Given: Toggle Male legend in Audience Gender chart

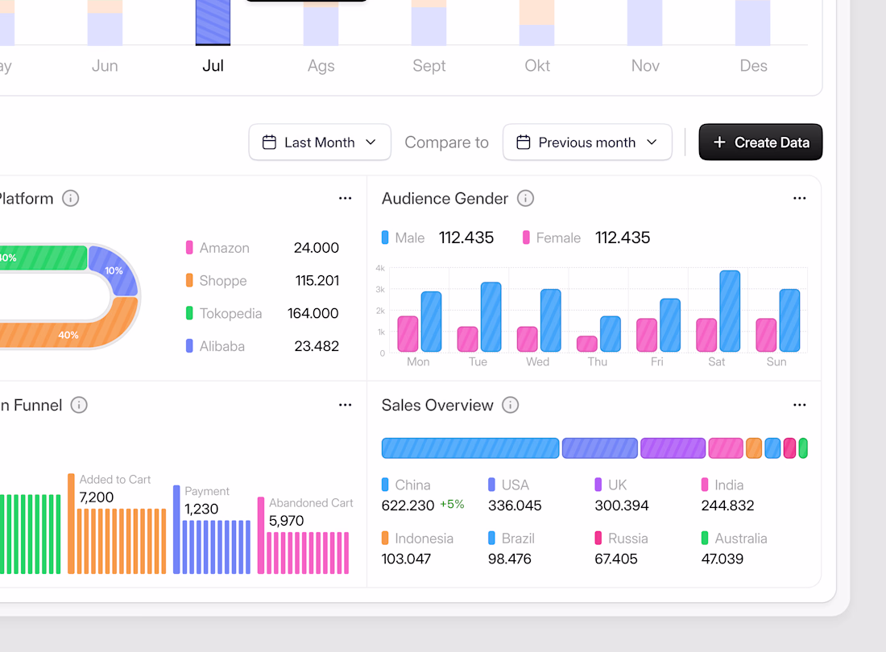Looking at the screenshot, I should pyautogui.click(x=404, y=237).
